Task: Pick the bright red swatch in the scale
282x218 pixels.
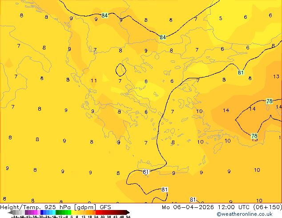Action: (97, 212)
